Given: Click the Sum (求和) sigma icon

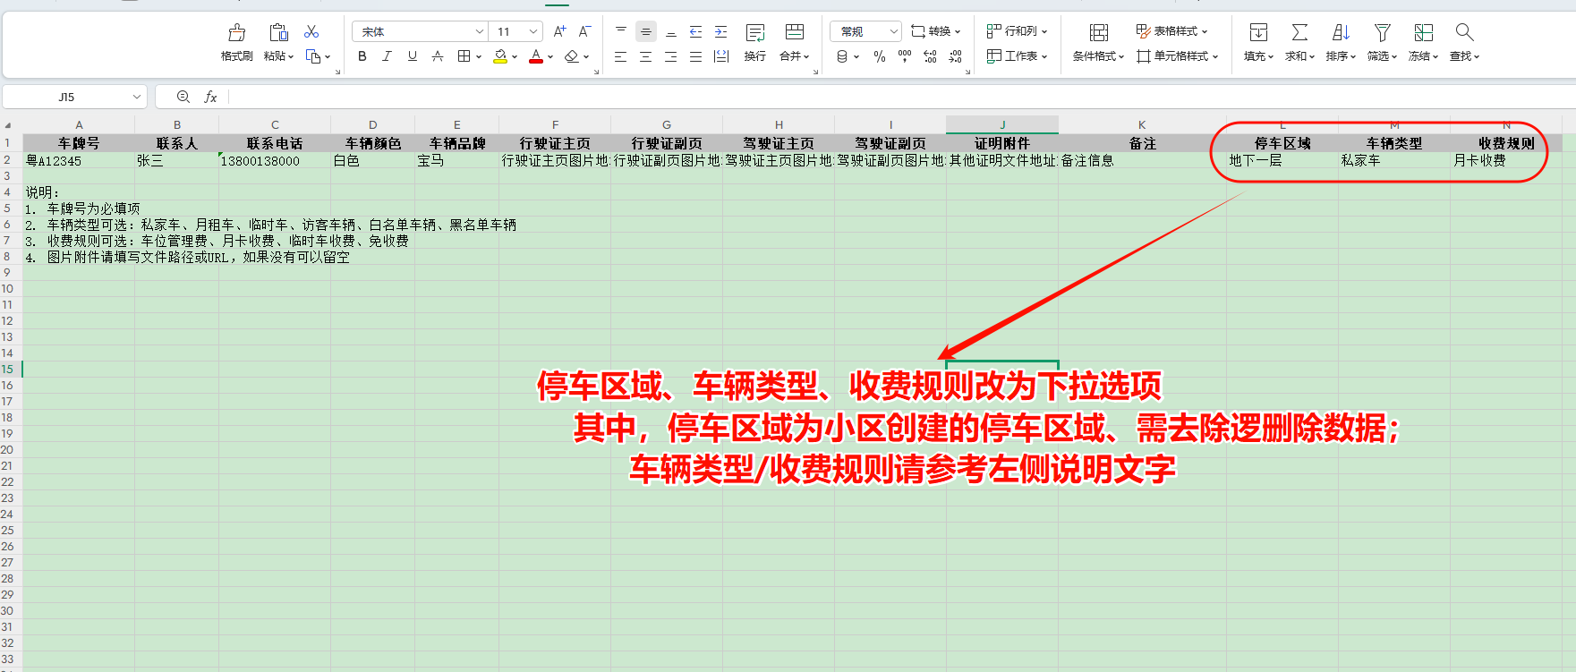Looking at the screenshot, I should coord(1299,33).
